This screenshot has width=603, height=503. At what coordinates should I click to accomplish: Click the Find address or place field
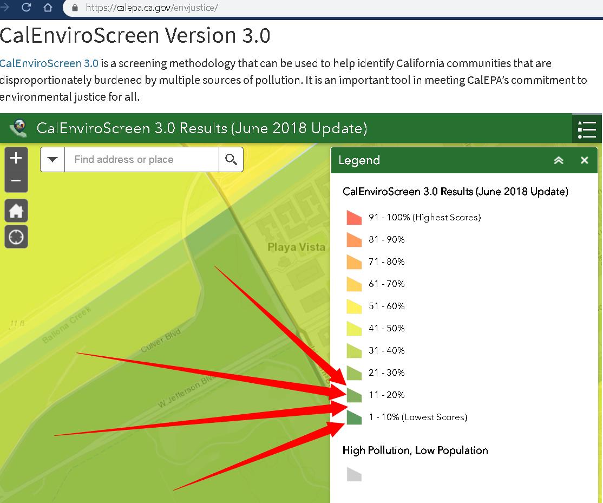141,159
